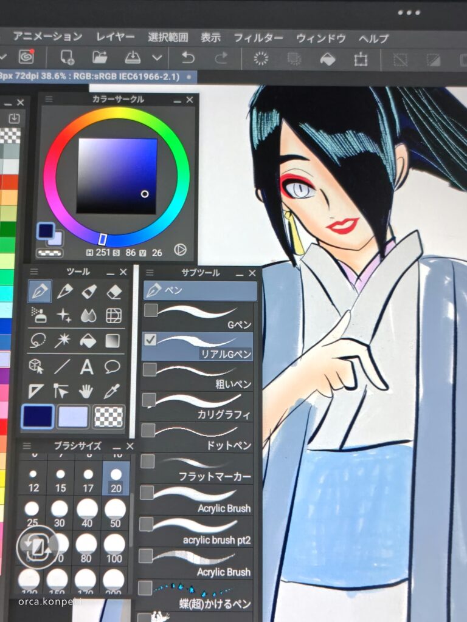The width and height of the screenshot is (467, 622).
Task: Select the Eraser tool in the tool palette
Action: click(114, 292)
